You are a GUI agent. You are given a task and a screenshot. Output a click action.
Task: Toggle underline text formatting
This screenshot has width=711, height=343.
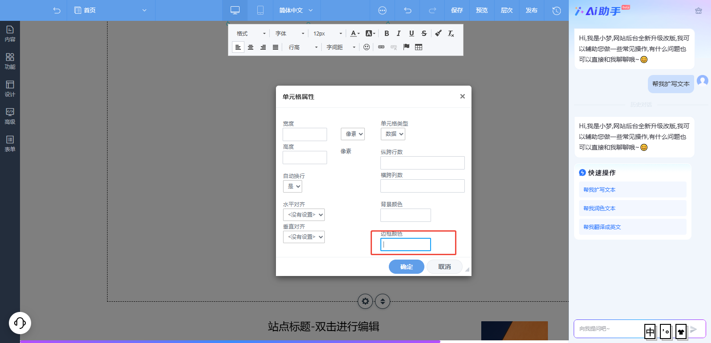click(x=411, y=33)
